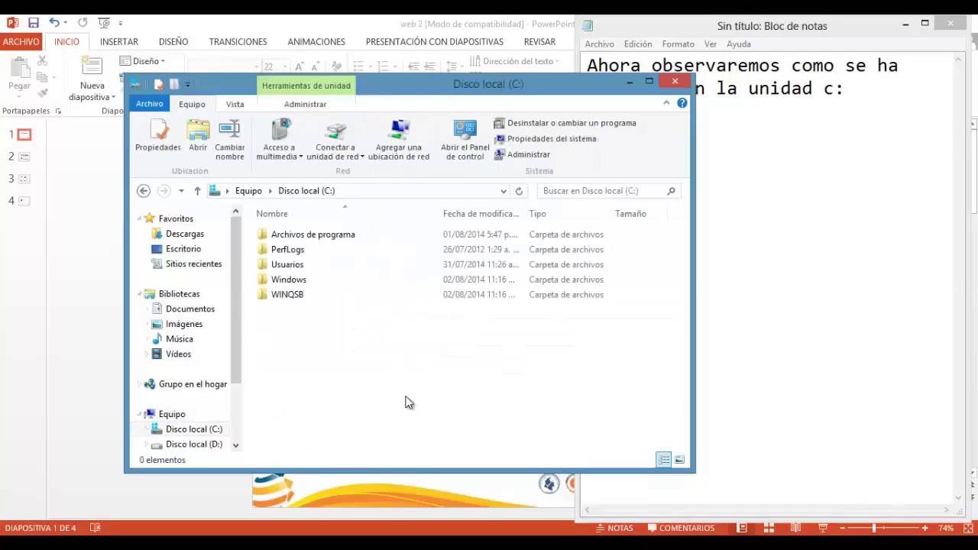Fit slide to window icon
The width and height of the screenshot is (978, 550).
967,528
